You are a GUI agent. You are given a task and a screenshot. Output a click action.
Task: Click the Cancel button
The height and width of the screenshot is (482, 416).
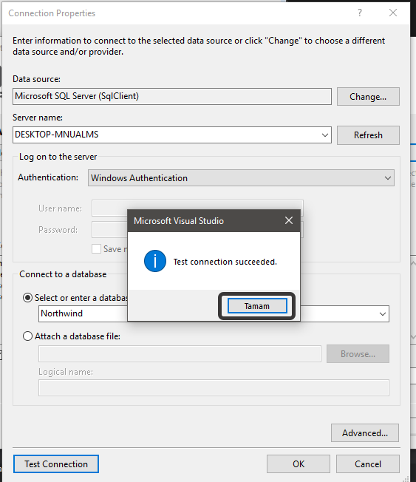tap(368, 464)
